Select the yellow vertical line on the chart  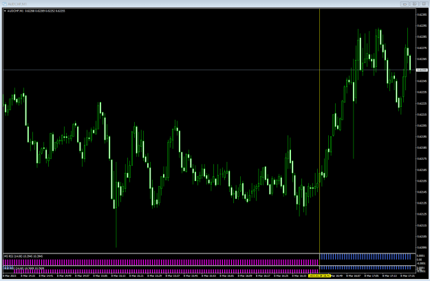(319, 131)
